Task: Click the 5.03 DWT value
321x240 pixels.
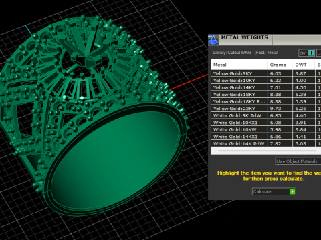Action: (301, 144)
